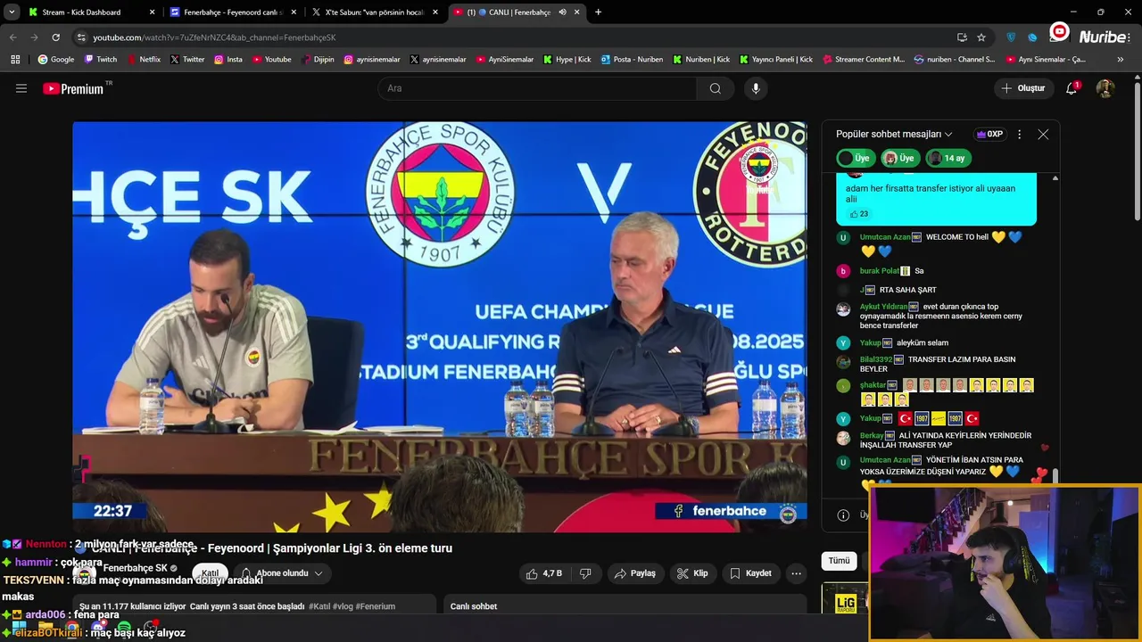The width and height of the screenshot is (1142, 642).
Task: Close the X'te Sabun tab
Action: pyautogui.click(x=435, y=12)
